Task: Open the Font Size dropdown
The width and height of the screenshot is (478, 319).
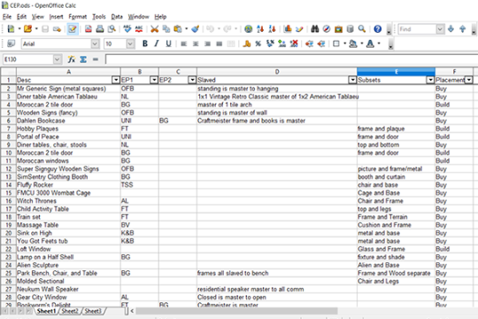Action: pos(130,43)
